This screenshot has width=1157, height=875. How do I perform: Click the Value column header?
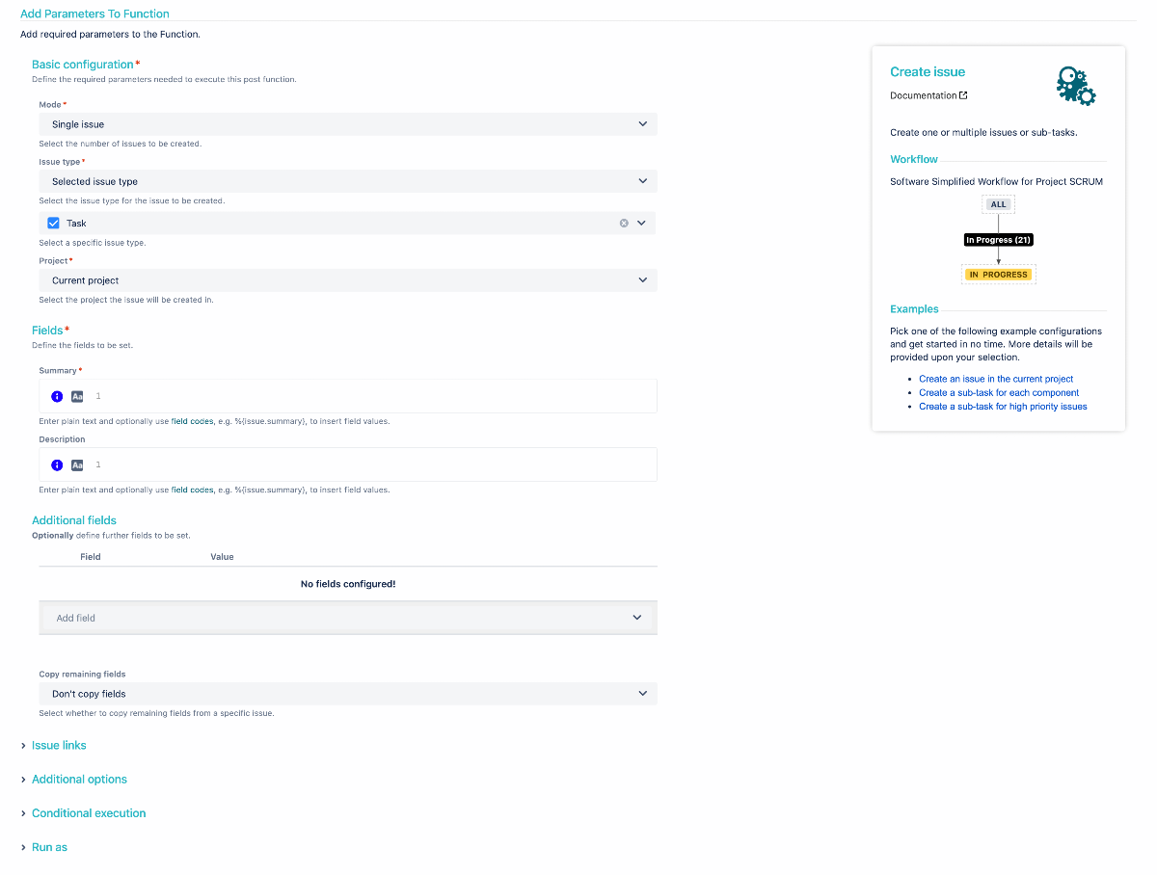222,557
